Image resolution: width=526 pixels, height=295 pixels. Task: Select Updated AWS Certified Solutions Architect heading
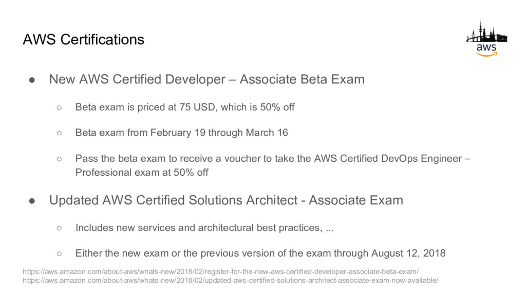(226, 200)
